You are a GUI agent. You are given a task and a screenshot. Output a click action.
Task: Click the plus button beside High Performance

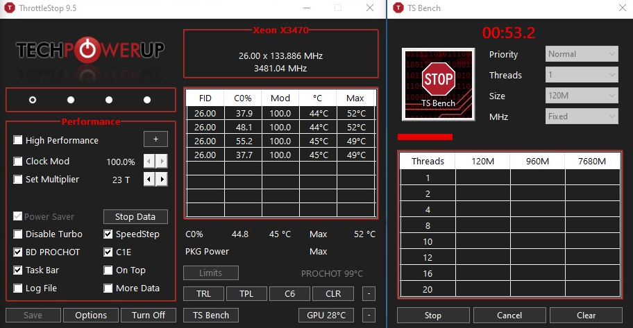[155, 139]
